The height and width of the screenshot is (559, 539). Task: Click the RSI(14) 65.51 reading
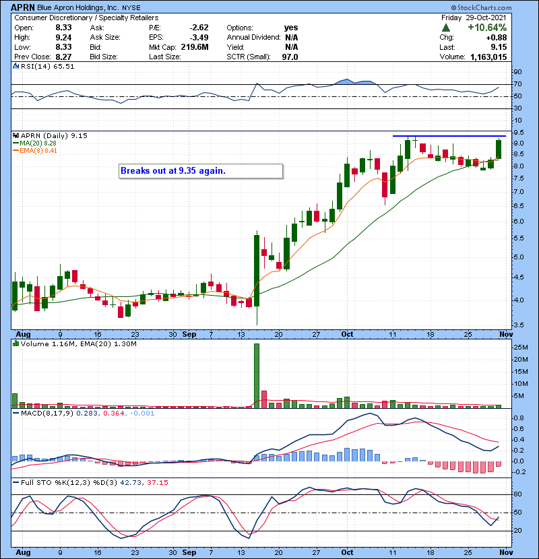point(47,66)
